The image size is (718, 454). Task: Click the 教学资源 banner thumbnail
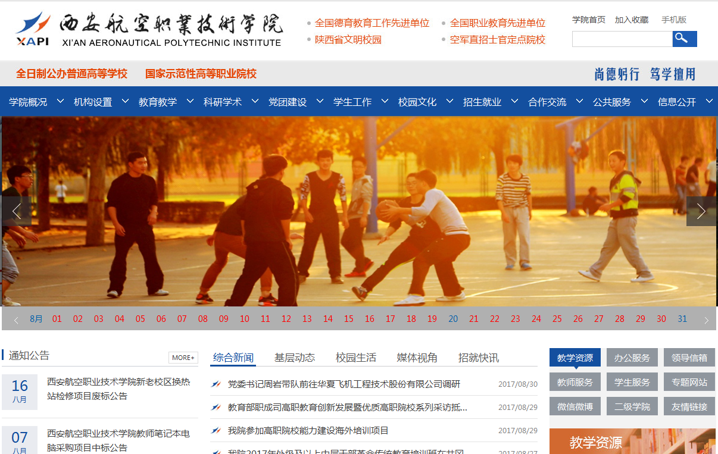(632, 442)
